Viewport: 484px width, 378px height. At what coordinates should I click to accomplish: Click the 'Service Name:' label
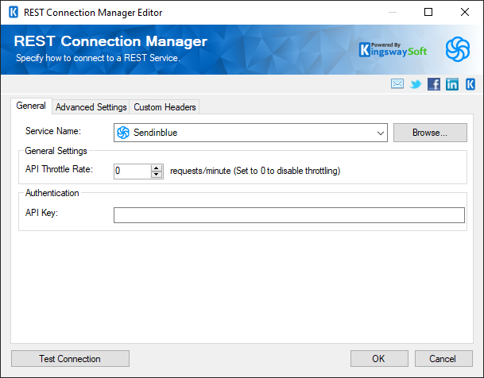[x=53, y=131]
